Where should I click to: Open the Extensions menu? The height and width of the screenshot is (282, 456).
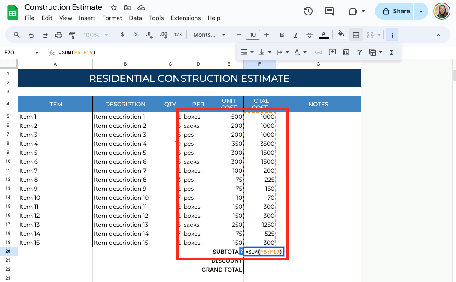tap(185, 18)
